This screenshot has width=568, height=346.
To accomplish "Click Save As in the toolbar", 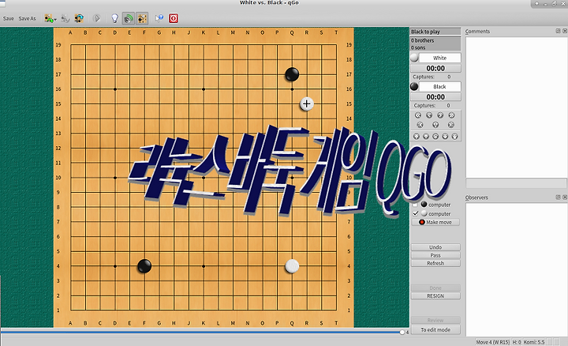I will [x=27, y=18].
